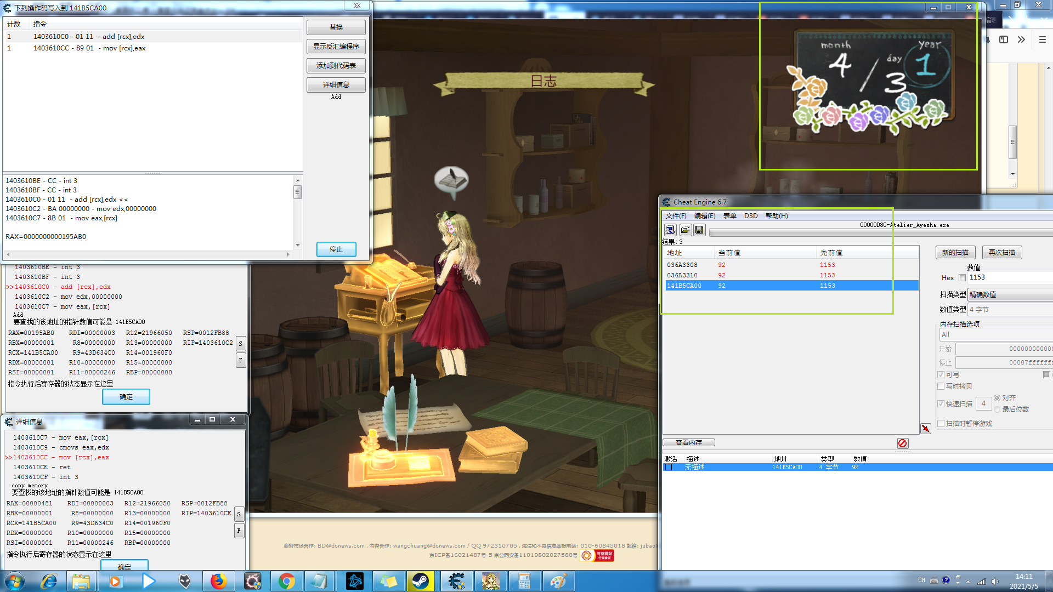The height and width of the screenshot is (592, 1053).
Task: Click the red arrow add-address icon
Action: click(926, 429)
